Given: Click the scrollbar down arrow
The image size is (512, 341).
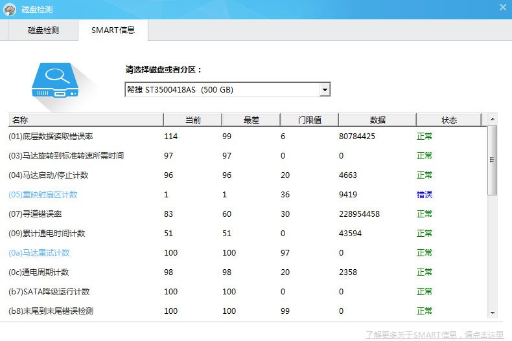Looking at the screenshot, I should pyautogui.click(x=493, y=313).
